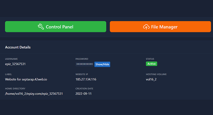Click the USERNAME field label
The width and height of the screenshot is (213, 115).
(11, 59)
